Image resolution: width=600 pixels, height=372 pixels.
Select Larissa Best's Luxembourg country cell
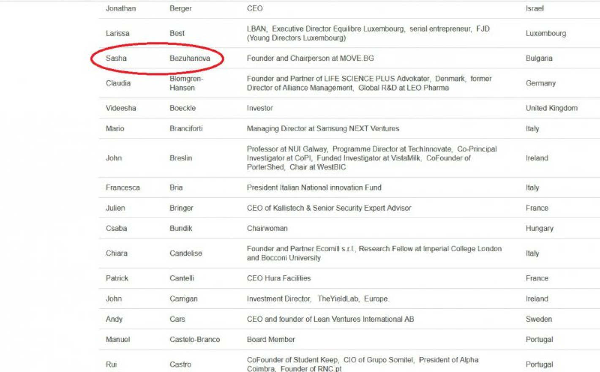[545, 33]
